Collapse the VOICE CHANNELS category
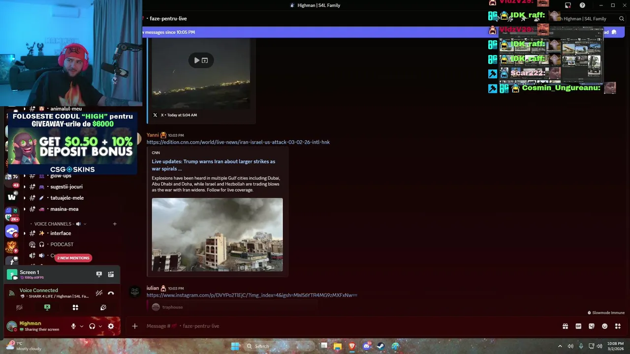The height and width of the screenshot is (354, 630). point(57,224)
